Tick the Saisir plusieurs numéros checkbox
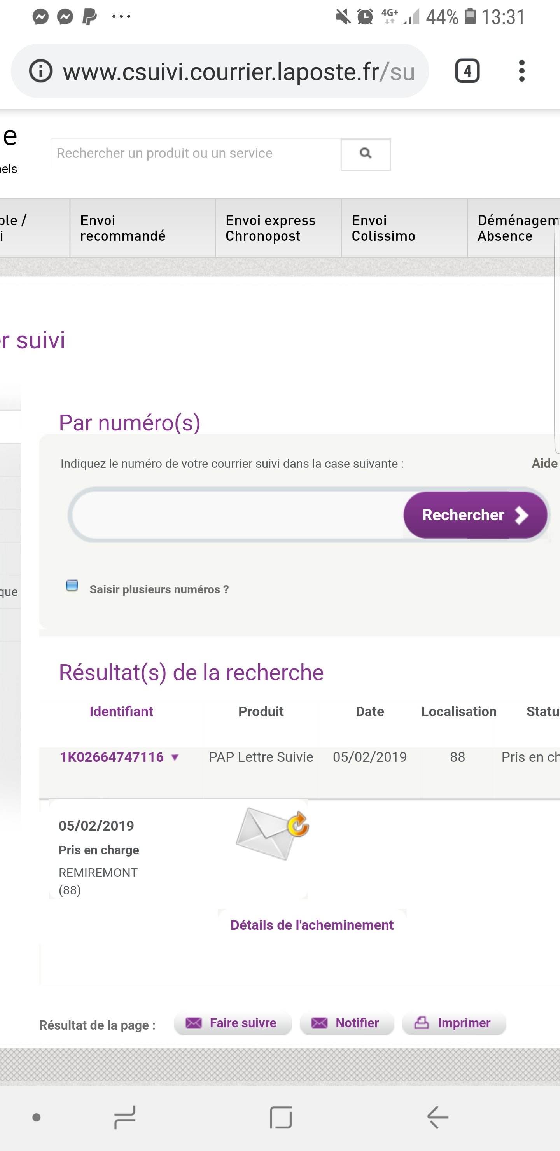This screenshot has height=1151, width=560. point(72,586)
